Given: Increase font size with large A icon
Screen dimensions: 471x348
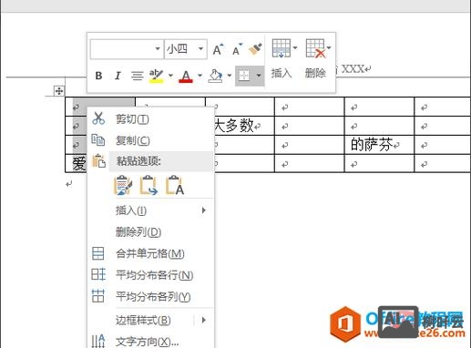Looking at the screenshot, I should coord(218,49).
